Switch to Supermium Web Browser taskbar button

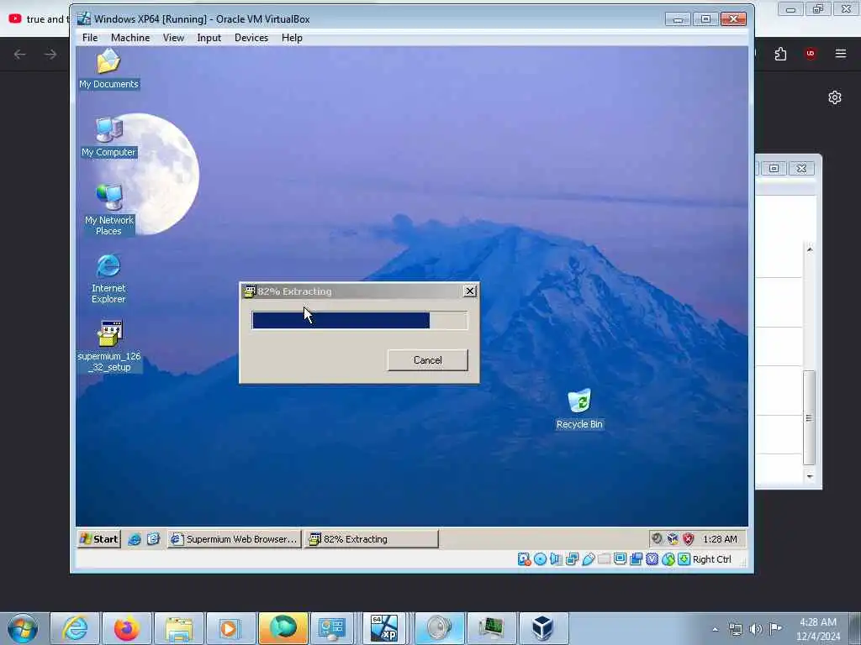235,539
